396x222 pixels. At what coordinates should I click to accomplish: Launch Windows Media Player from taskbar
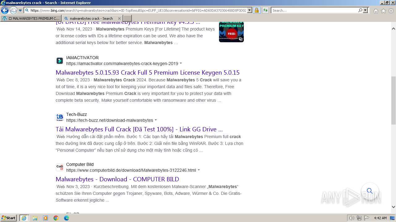pyautogui.click(x=45, y=218)
